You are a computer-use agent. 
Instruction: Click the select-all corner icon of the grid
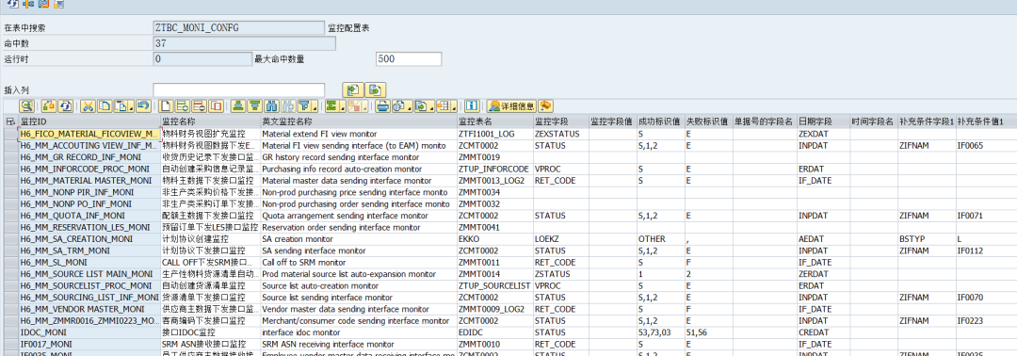[9, 121]
